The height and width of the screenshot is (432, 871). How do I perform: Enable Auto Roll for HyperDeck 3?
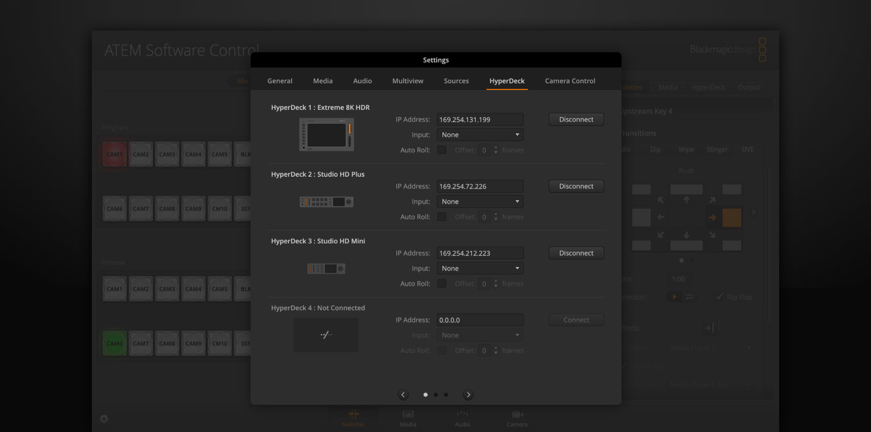(x=442, y=283)
